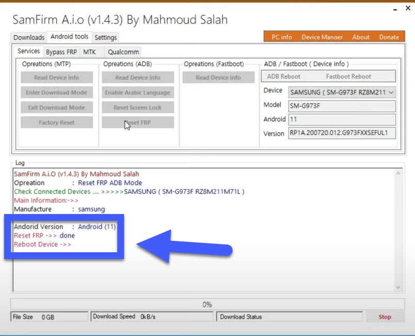Click log line 'Andorid Version : Android (11)'
This screenshot has width=415, height=336.
[65, 226]
